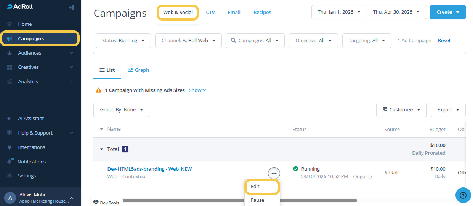The image size is (473, 206).
Task: Open the Targeting: All filter
Action: pos(367,41)
